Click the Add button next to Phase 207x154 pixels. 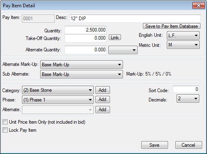pos(103,99)
